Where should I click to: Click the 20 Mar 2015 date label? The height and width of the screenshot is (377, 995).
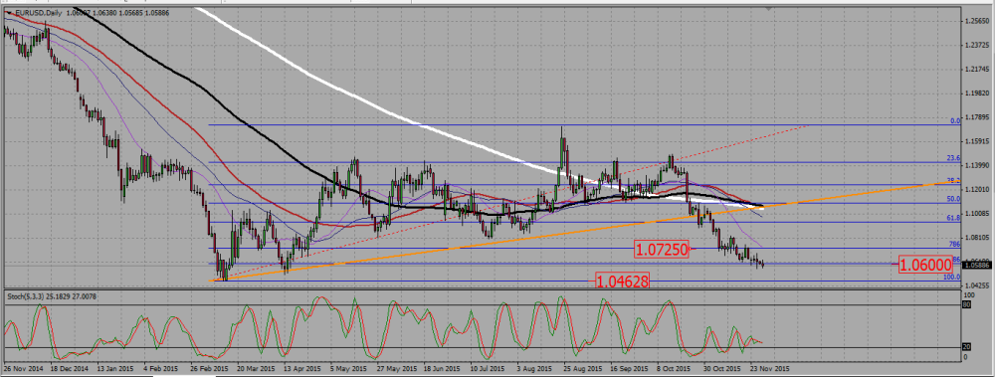[x=255, y=368]
